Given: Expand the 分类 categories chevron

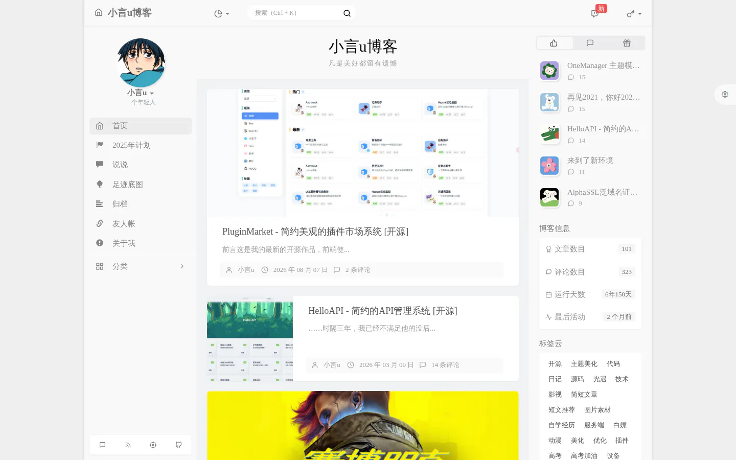Looking at the screenshot, I should pos(182,266).
